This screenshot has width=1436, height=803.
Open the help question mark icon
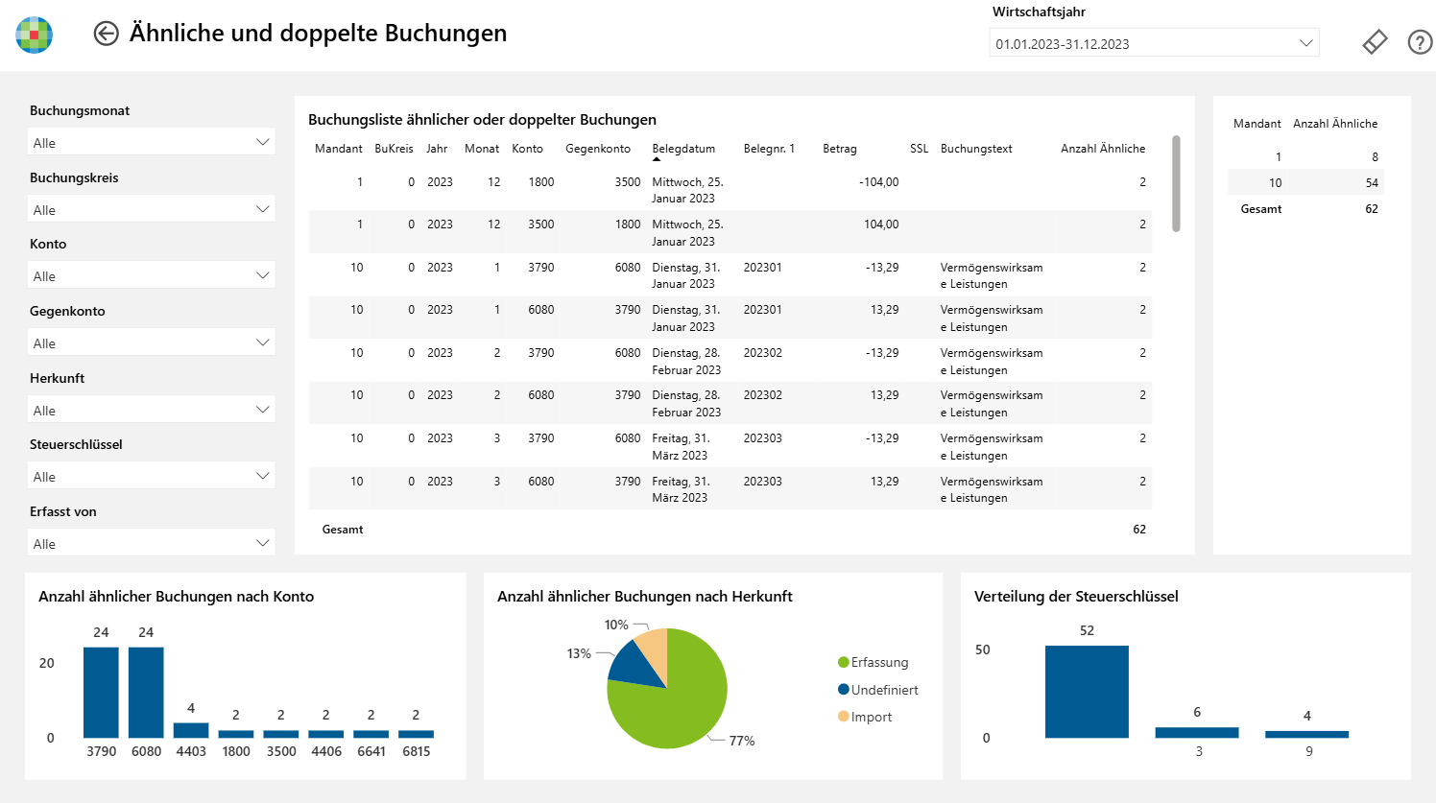pos(1420,42)
